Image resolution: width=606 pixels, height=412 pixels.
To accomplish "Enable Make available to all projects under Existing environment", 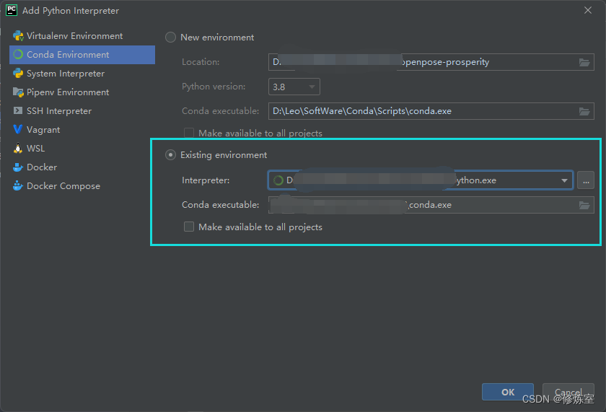I will 189,227.
